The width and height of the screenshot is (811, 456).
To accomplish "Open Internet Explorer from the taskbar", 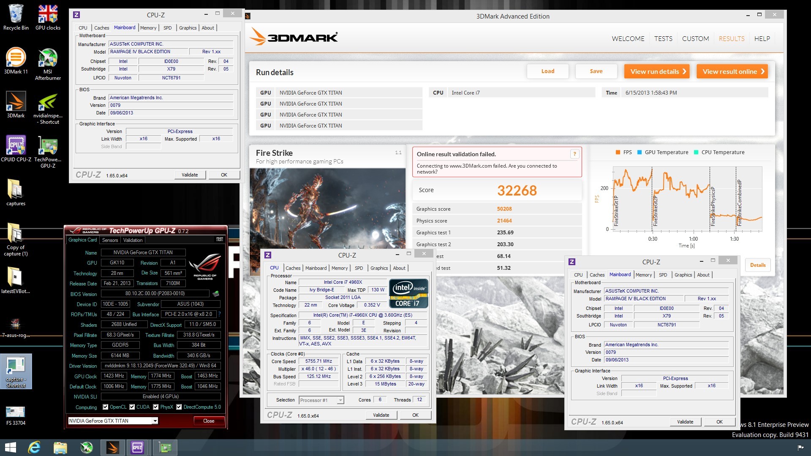I will 34,448.
